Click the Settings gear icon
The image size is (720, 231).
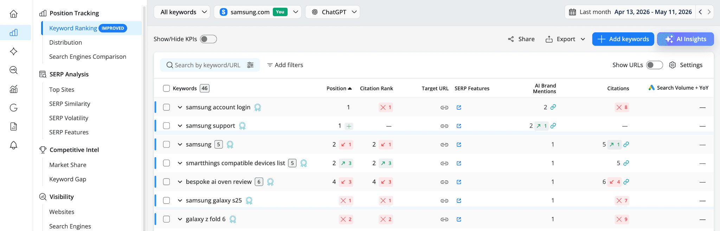click(673, 65)
